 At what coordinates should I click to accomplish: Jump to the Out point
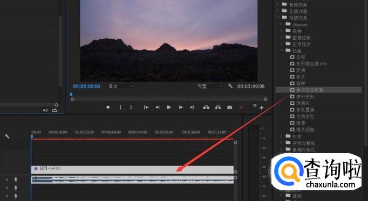192,107
